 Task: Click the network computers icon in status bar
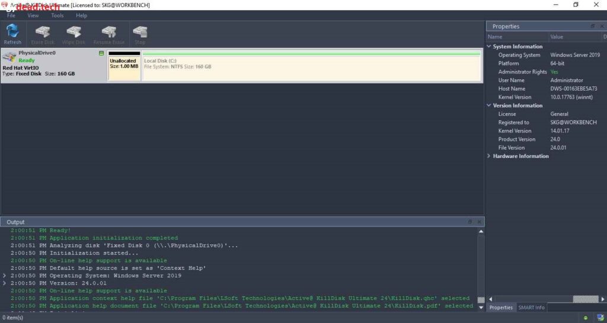600,318
